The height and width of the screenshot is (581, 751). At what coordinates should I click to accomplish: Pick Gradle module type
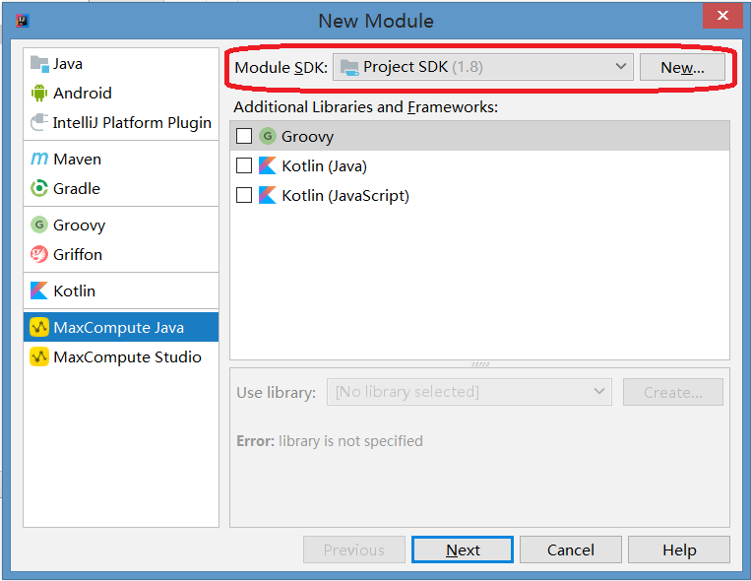(121, 188)
